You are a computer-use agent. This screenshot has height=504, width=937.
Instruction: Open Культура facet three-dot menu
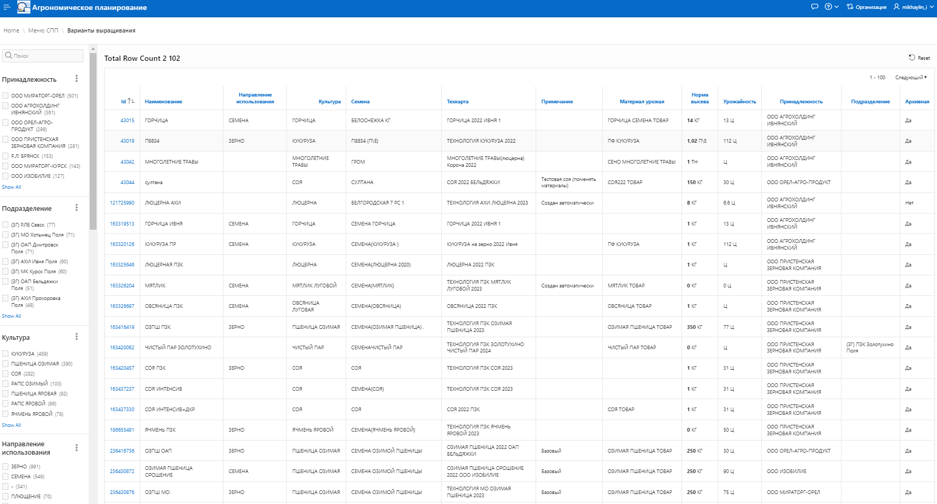(x=77, y=337)
